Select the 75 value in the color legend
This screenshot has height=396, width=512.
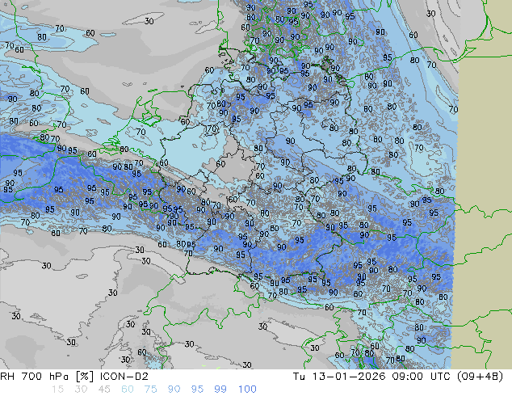tap(150, 390)
